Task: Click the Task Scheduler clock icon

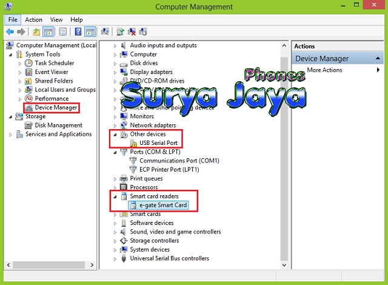Action: 28,63
